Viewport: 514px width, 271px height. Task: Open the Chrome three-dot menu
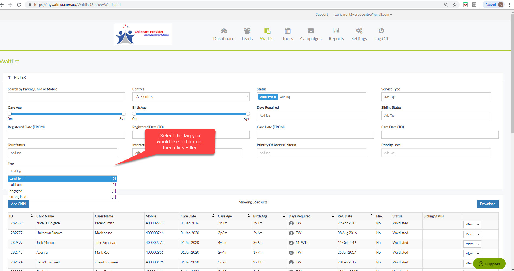(x=509, y=5)
